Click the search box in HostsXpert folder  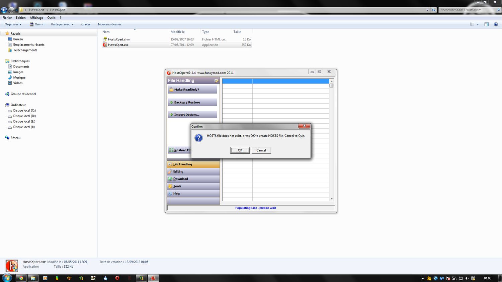469,10
